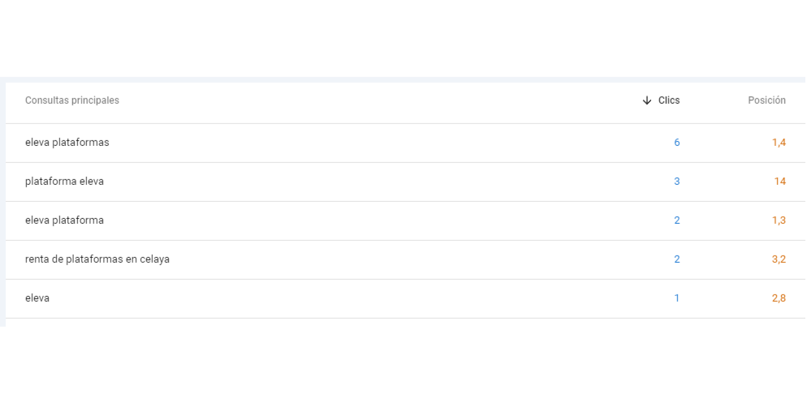The image size is (807, 403).
Task: Click the Consultas principales column header
Action: point(72,101)
